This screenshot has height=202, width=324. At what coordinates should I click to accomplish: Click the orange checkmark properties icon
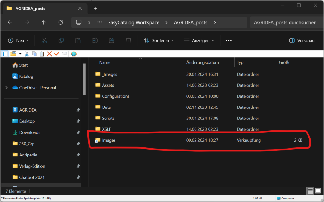click(x=57, y=54)
